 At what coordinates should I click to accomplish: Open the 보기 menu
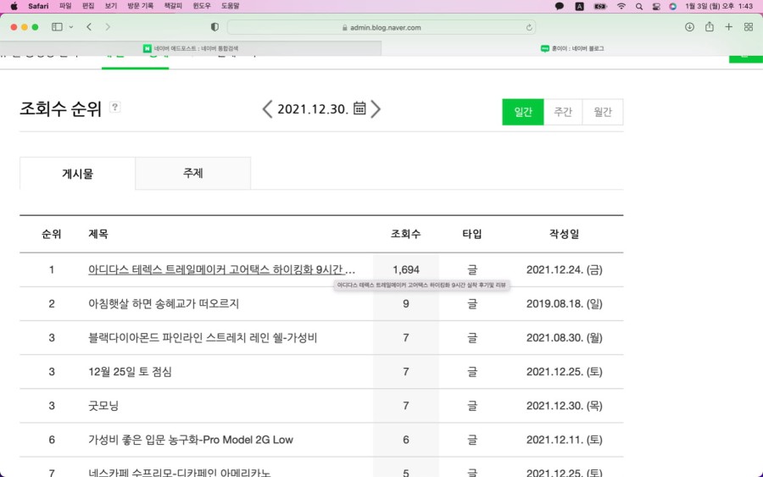pyautogui.click(x=111, y=6)
